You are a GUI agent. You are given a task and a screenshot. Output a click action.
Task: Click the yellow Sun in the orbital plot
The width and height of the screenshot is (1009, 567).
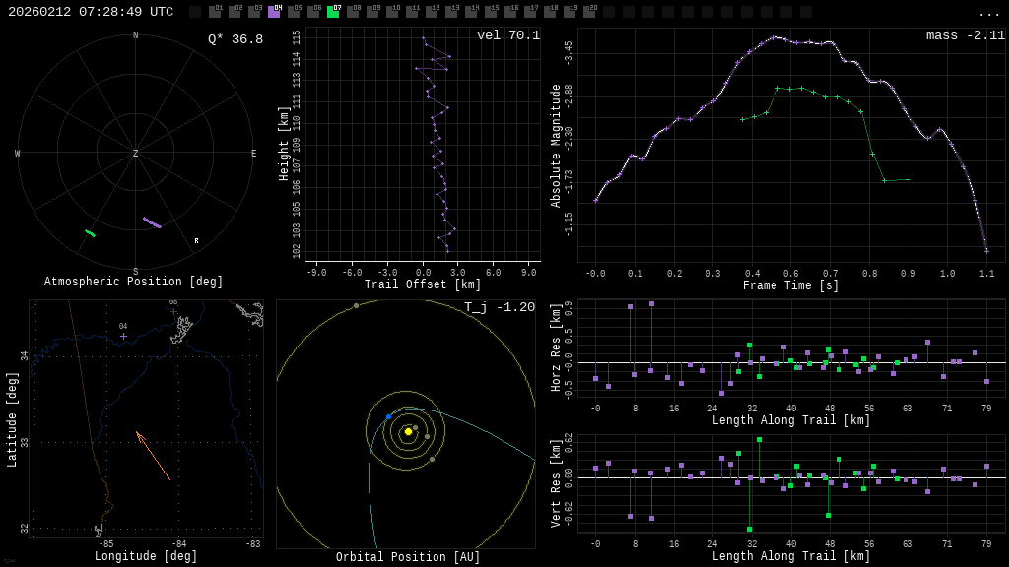pyautogui.click(x=408, y=431)
